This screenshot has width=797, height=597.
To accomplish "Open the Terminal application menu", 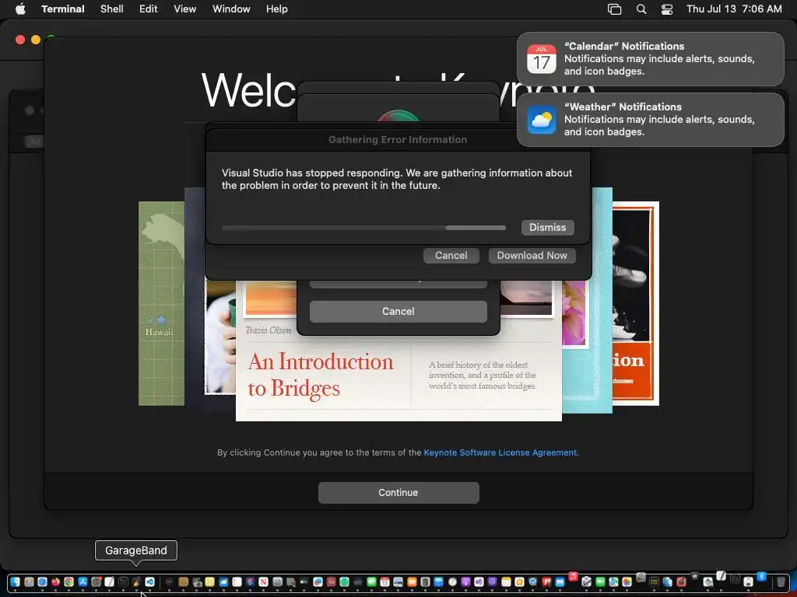I will pos(63,9).
